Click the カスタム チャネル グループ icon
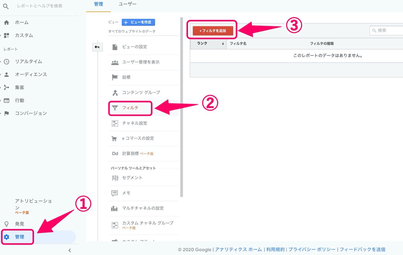Image resolution: width=403 pixels, height=255 pixels. pos(115,225)
